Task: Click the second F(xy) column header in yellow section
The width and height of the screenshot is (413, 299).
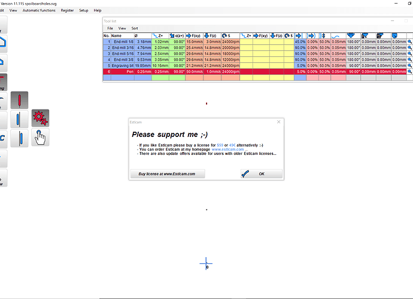Action: click(261, 35)
